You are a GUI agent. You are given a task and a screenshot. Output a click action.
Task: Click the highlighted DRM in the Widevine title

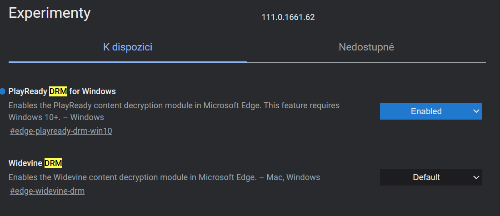[x=53, y=163]
